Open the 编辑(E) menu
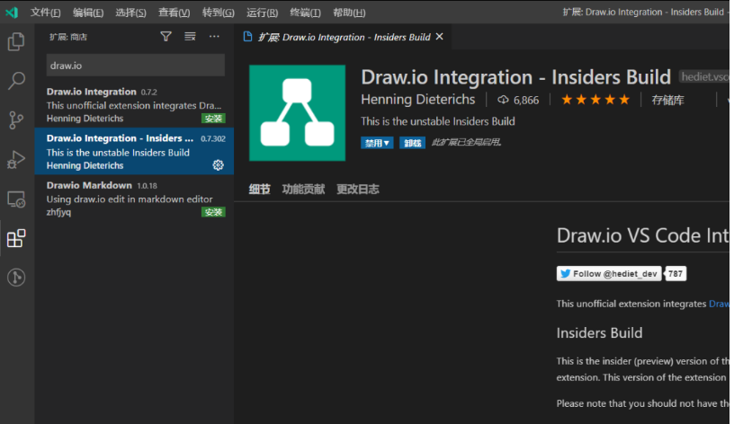 click(88, 13)
